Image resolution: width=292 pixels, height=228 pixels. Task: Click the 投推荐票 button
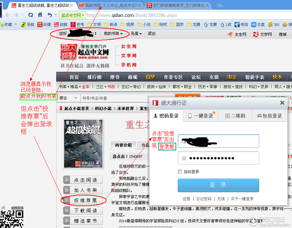point(83,200)
